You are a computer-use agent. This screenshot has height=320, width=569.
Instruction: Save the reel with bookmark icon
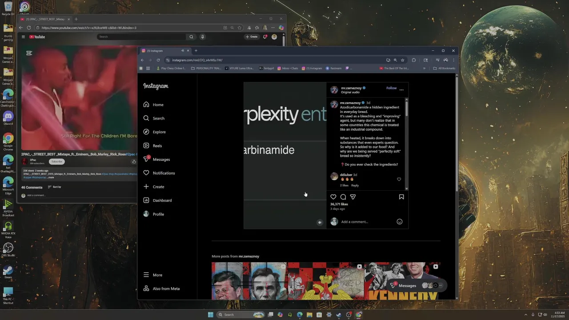(x=401, y=197)
